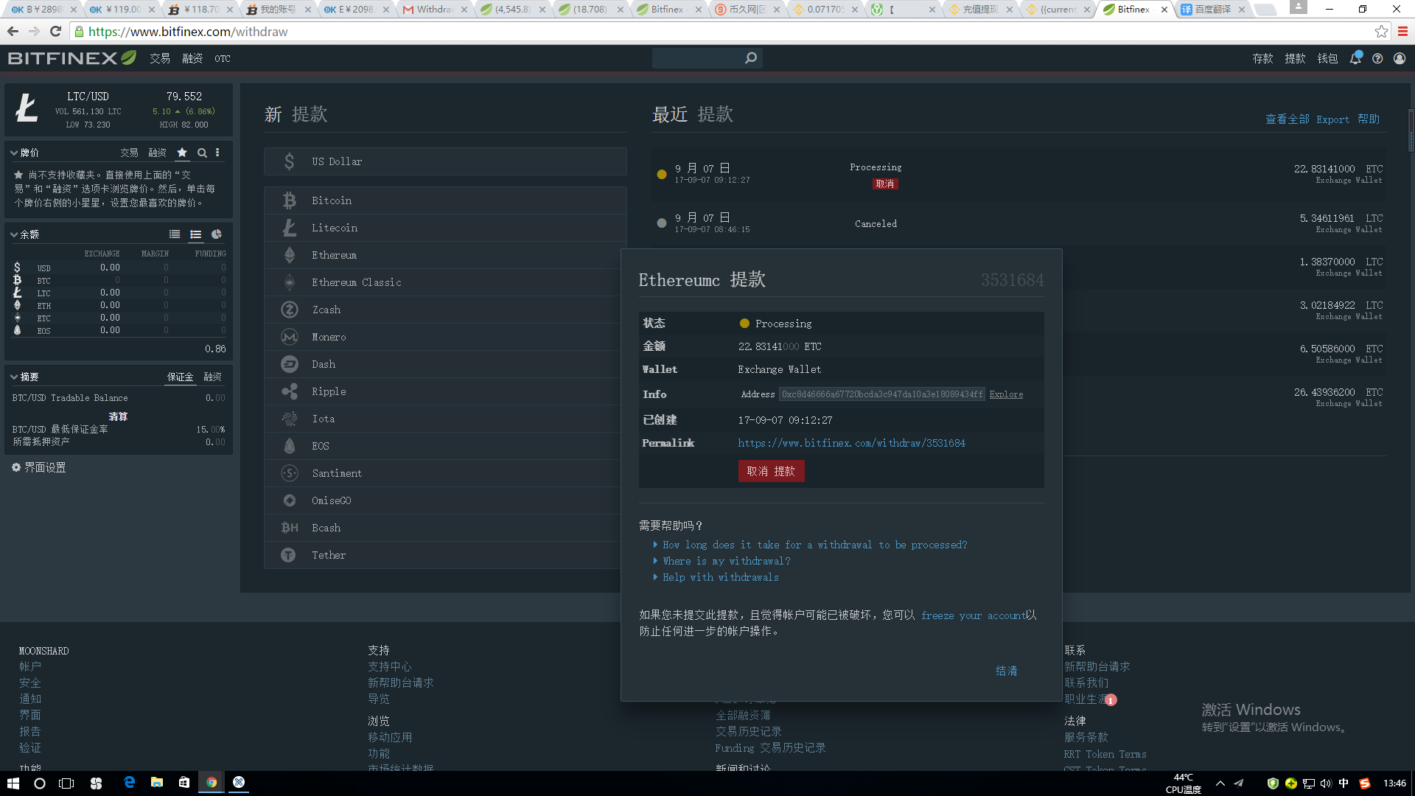The height and width of the screenshot is (796, 1415).
Task: Click the freeze your account link
Action: point(973,615)
